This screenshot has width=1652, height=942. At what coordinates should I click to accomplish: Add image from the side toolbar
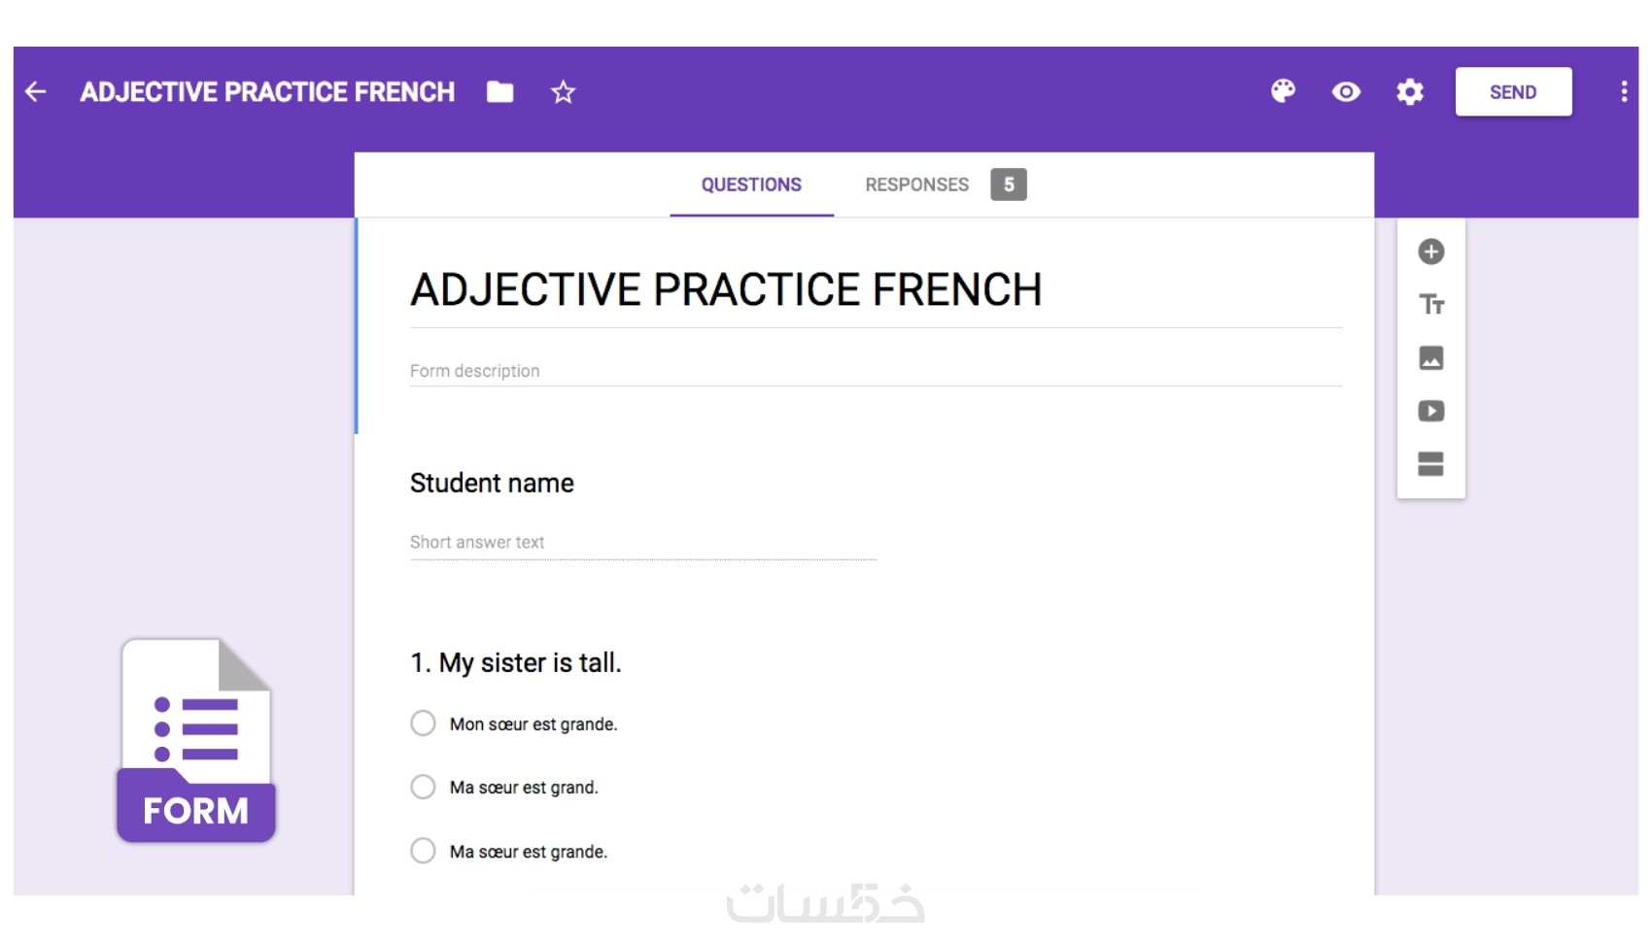[x=1431, y=358]
